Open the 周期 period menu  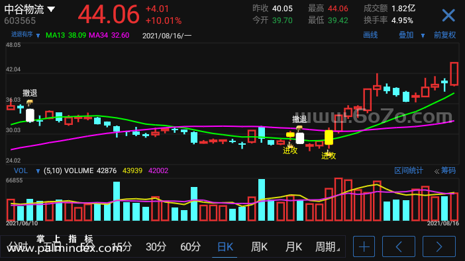(x=327, y=246)
